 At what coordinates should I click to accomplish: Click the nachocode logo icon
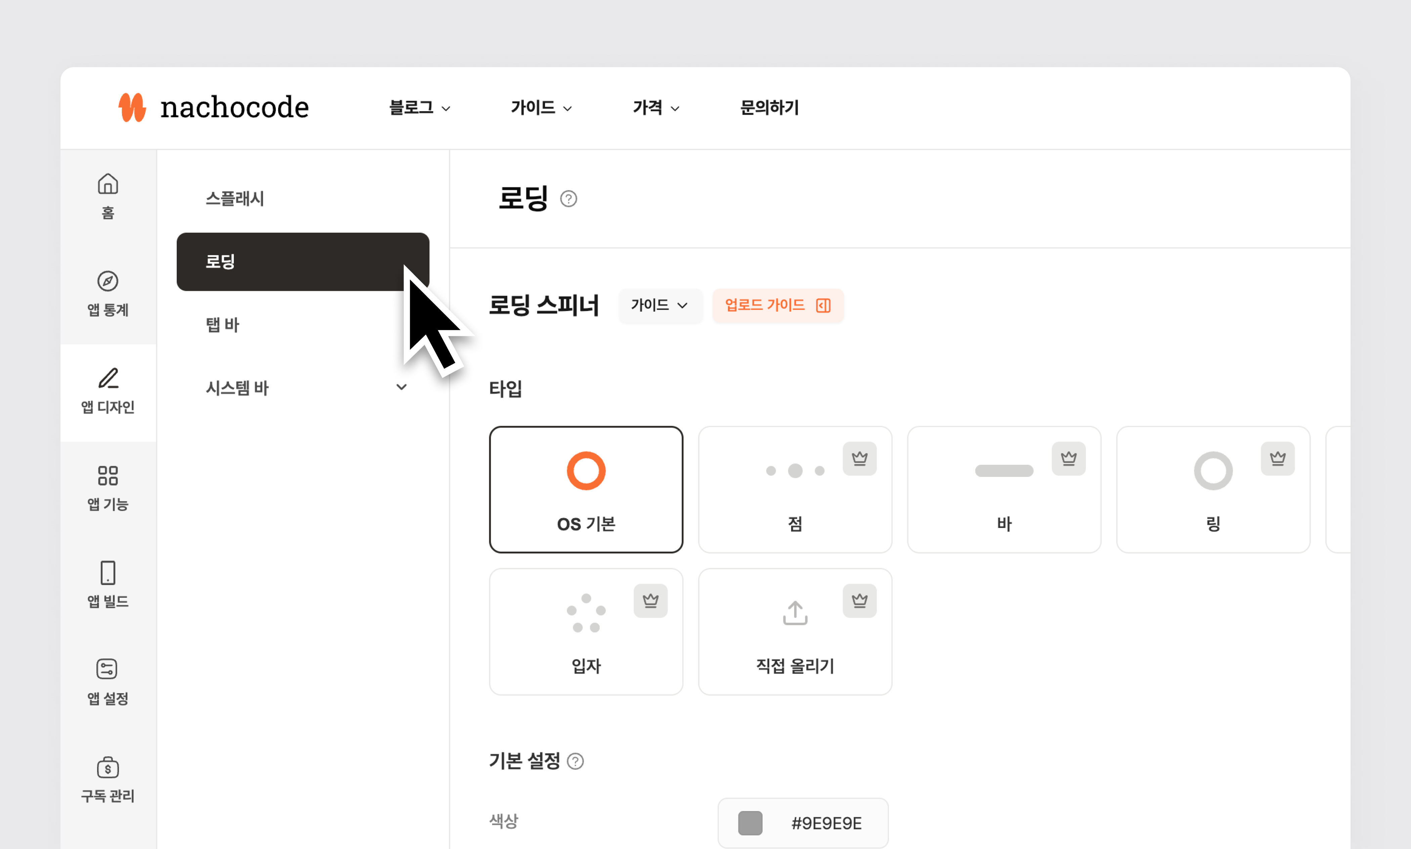coord(132,107)
